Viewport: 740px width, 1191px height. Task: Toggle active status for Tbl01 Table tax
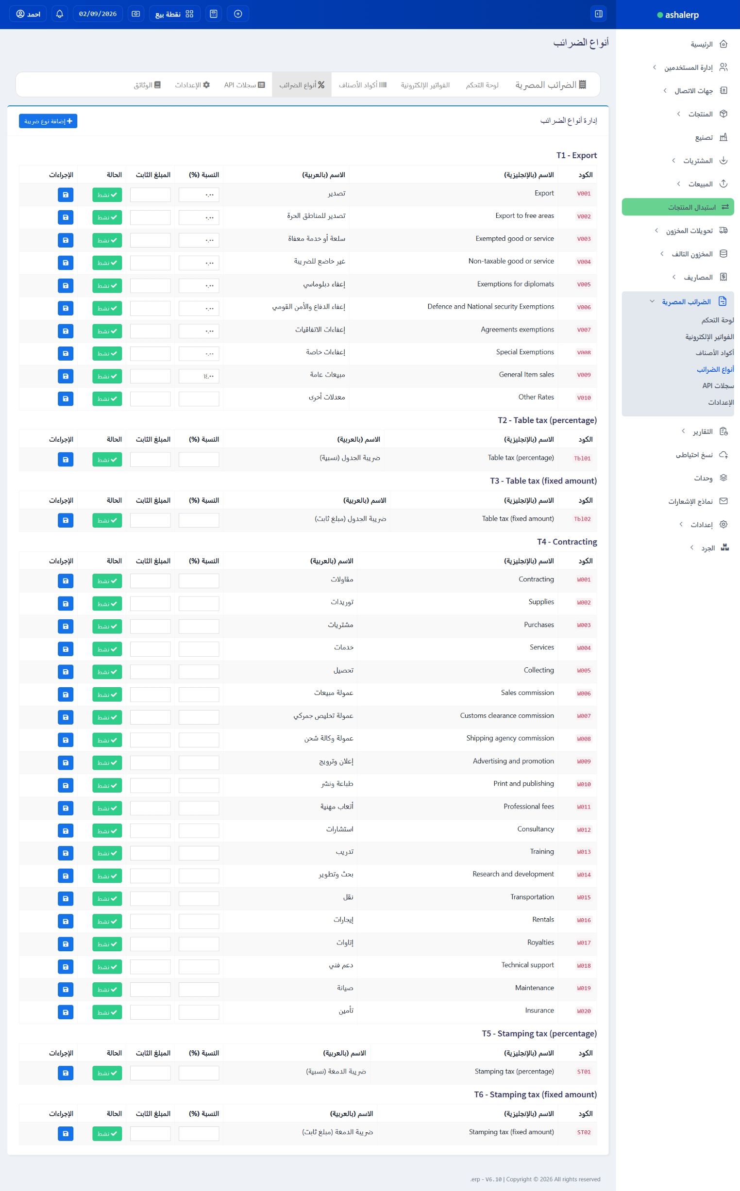coord(107,459)
